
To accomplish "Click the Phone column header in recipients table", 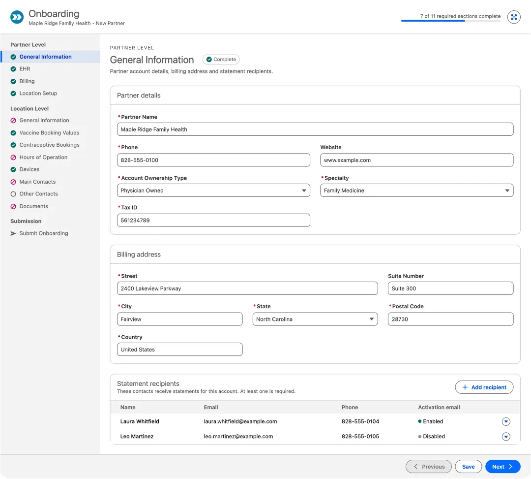I will tap(350, 408).
